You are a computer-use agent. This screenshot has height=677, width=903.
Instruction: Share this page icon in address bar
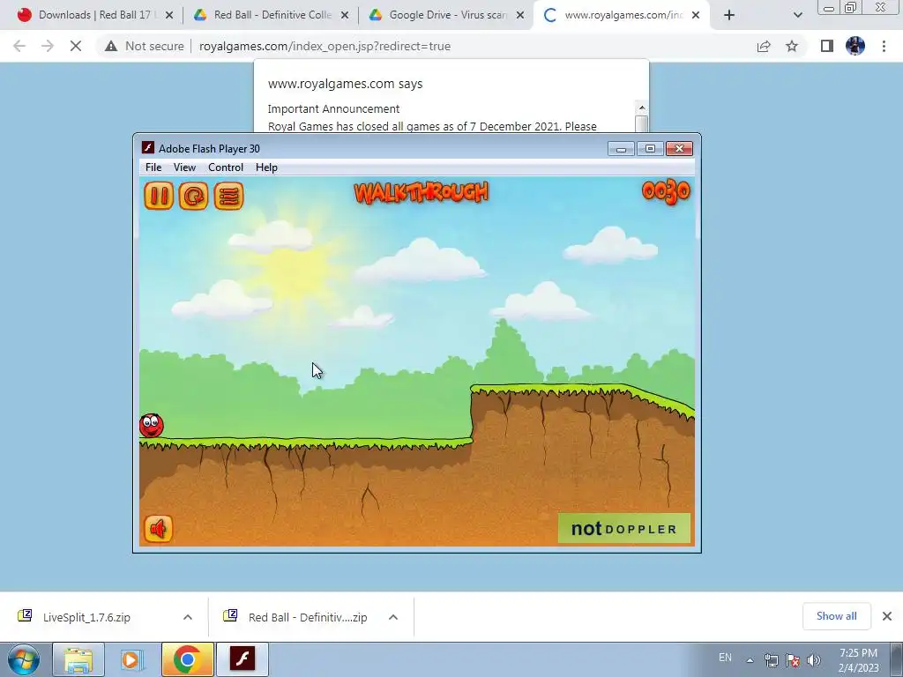click(764, 46)
